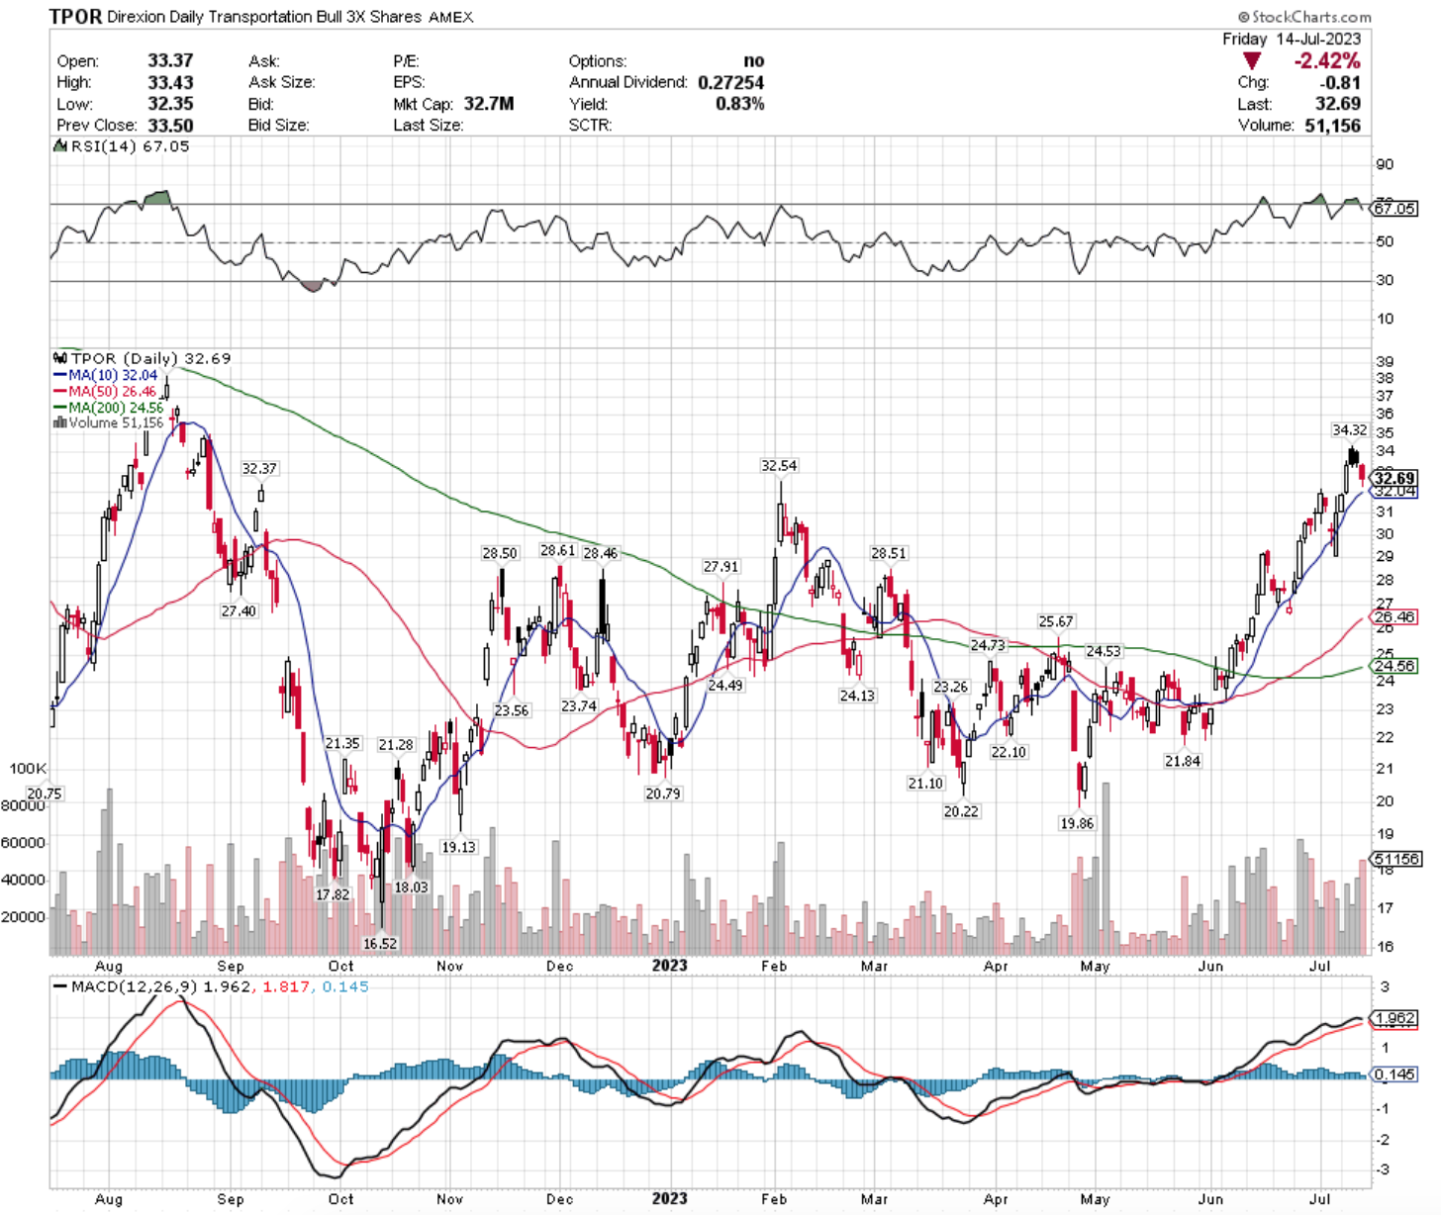The height and width of the screenshot is (1215, 1441).
Task: Click the red down-arrow change indicator
Action: point(1252,61)
